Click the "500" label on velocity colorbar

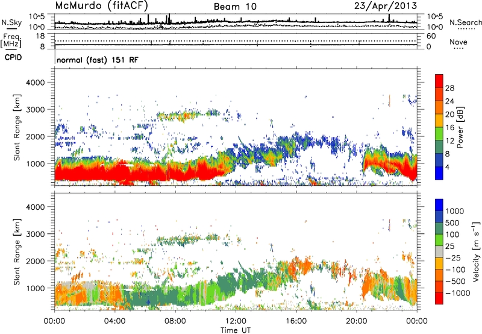452,222
